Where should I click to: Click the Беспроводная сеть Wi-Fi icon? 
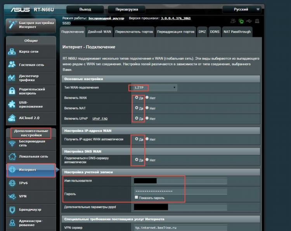click(x=12, y=143)
